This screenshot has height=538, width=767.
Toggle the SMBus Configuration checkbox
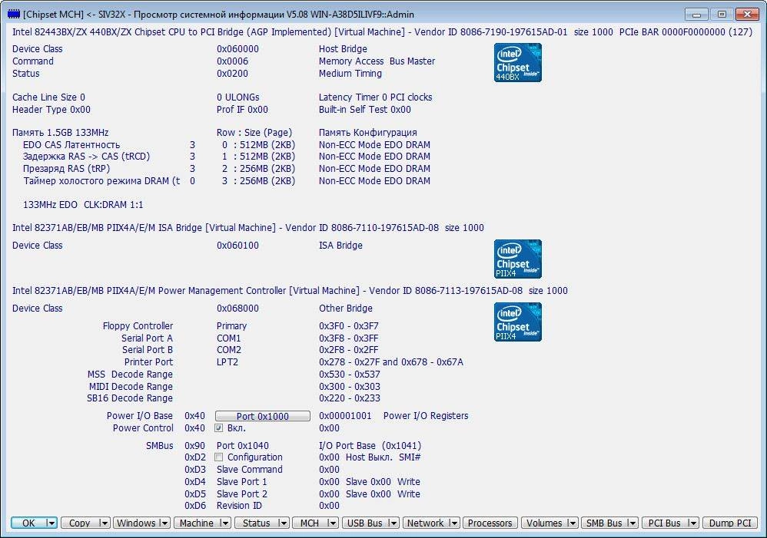point(219,457)
